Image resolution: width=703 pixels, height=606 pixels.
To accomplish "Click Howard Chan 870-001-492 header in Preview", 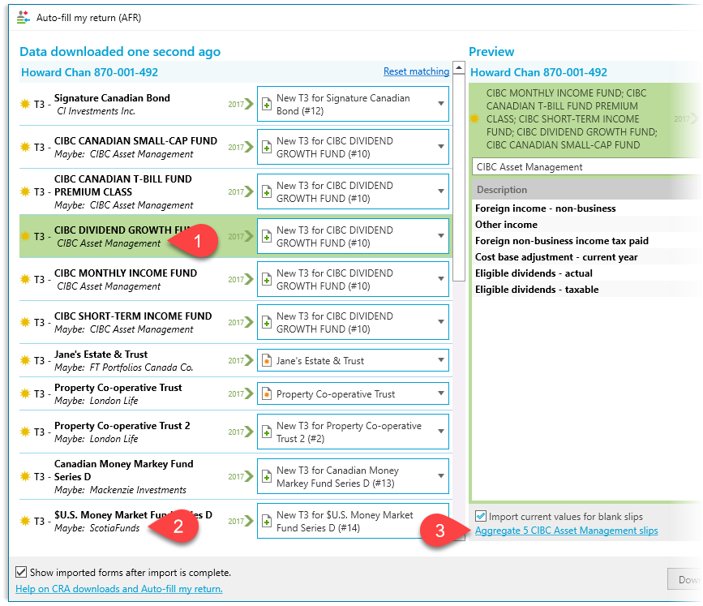I will [538, 72].
